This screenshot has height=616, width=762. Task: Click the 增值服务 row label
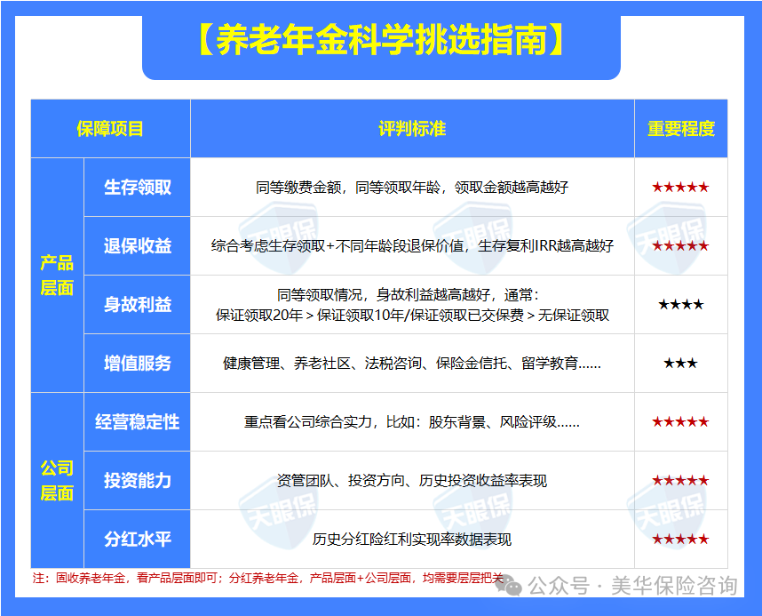click(x=137, y=362)
